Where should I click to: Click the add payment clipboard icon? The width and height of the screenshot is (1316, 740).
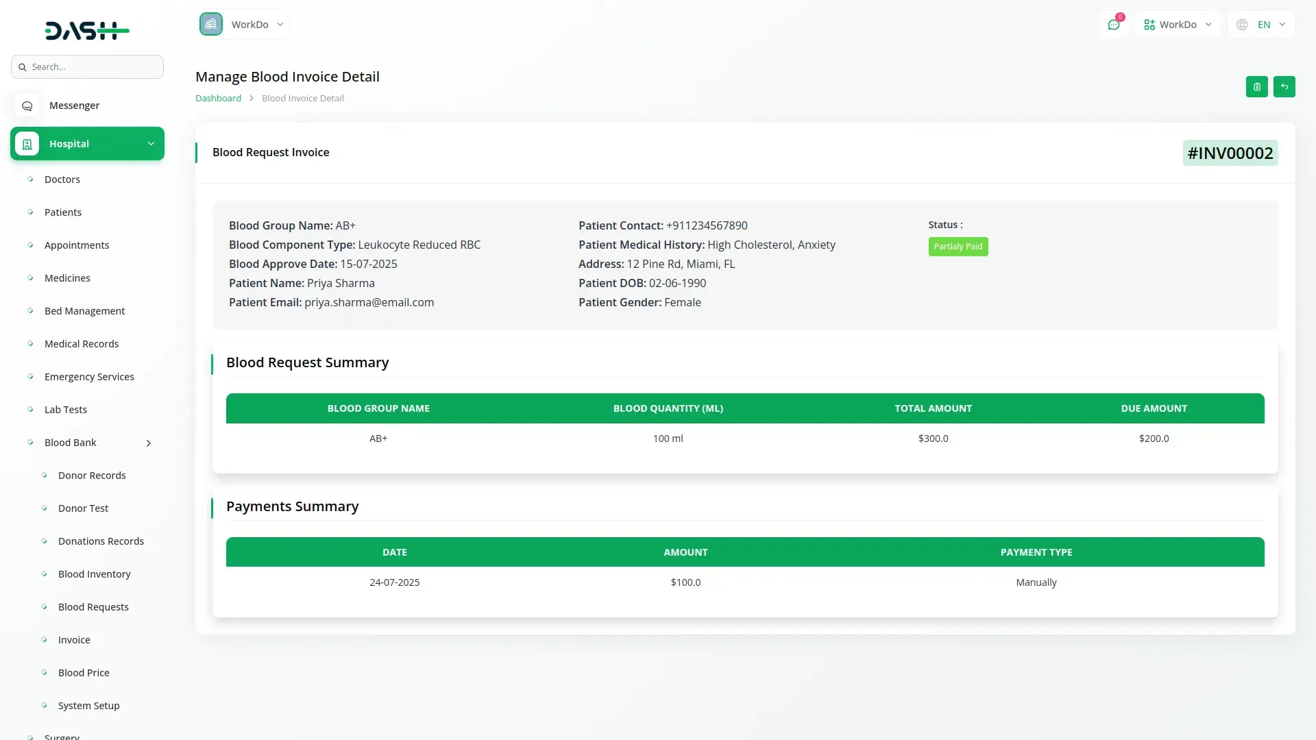tap(1256, 87)
